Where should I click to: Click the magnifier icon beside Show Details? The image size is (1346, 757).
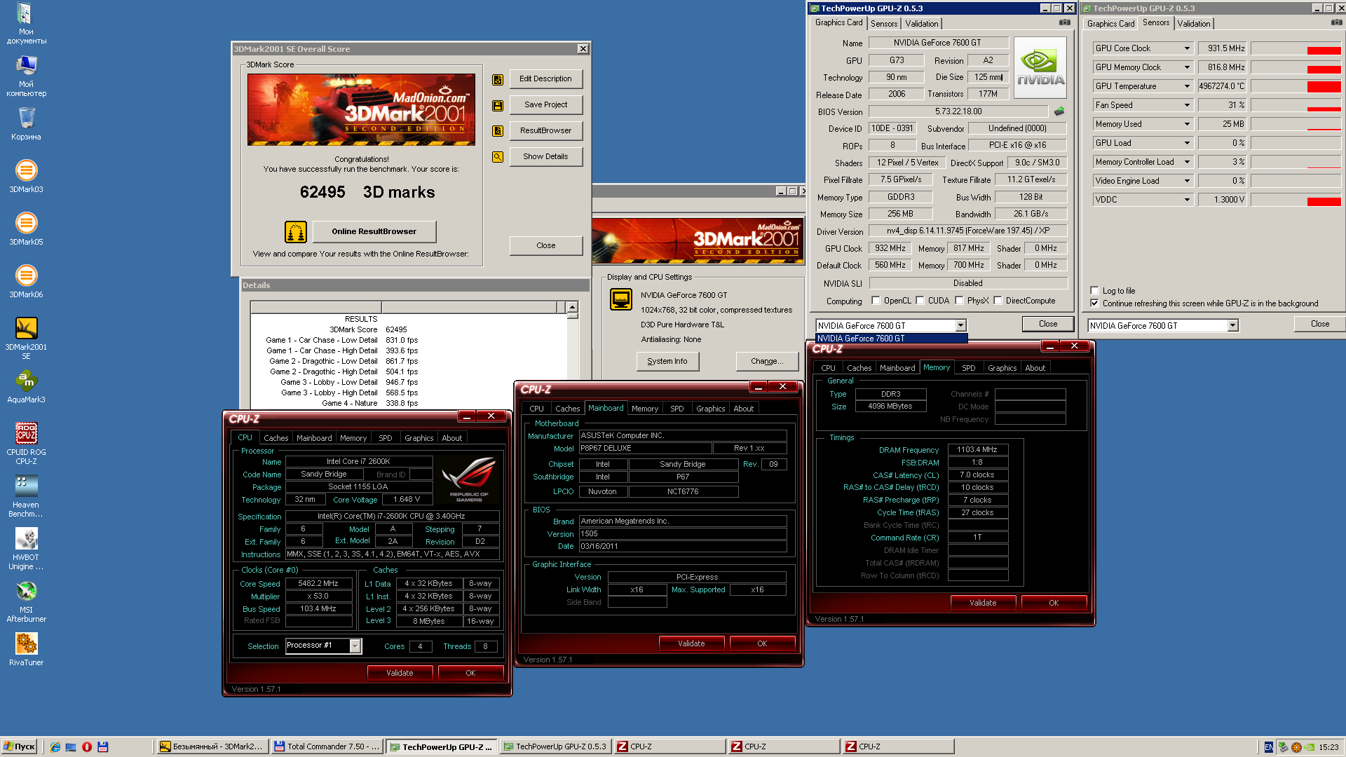tap(498, 157)
